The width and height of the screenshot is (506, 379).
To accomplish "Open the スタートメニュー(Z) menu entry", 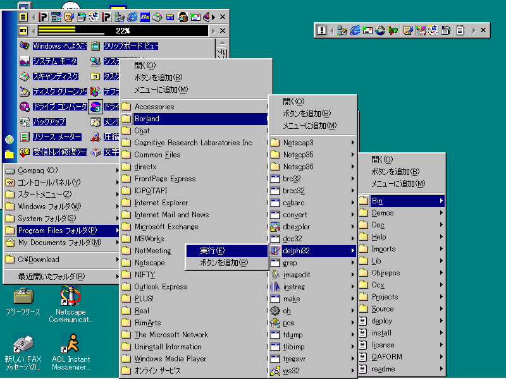I will [61, 195].
